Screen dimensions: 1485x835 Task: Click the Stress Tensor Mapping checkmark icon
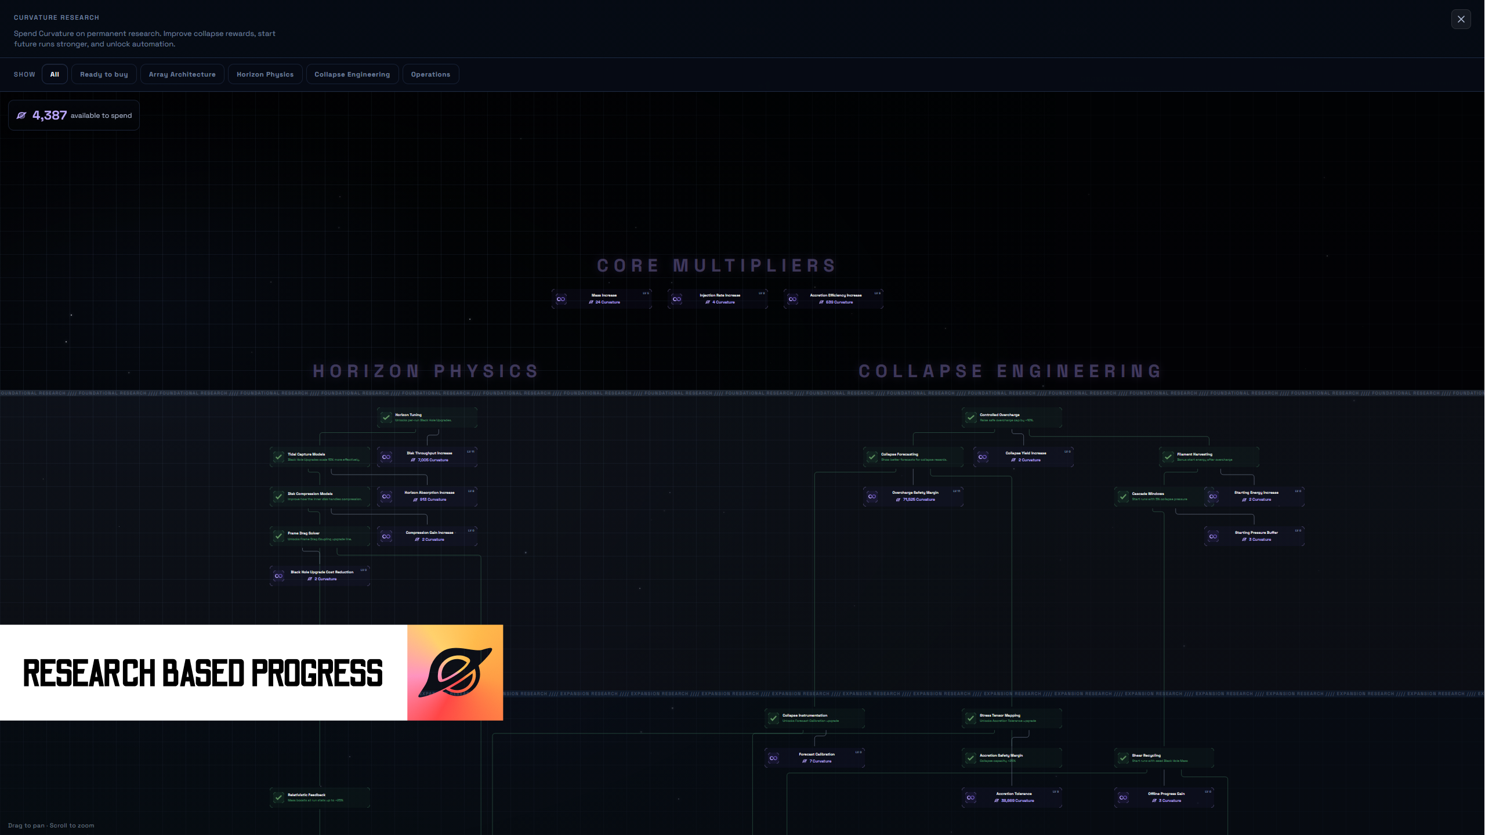[971, 718]
